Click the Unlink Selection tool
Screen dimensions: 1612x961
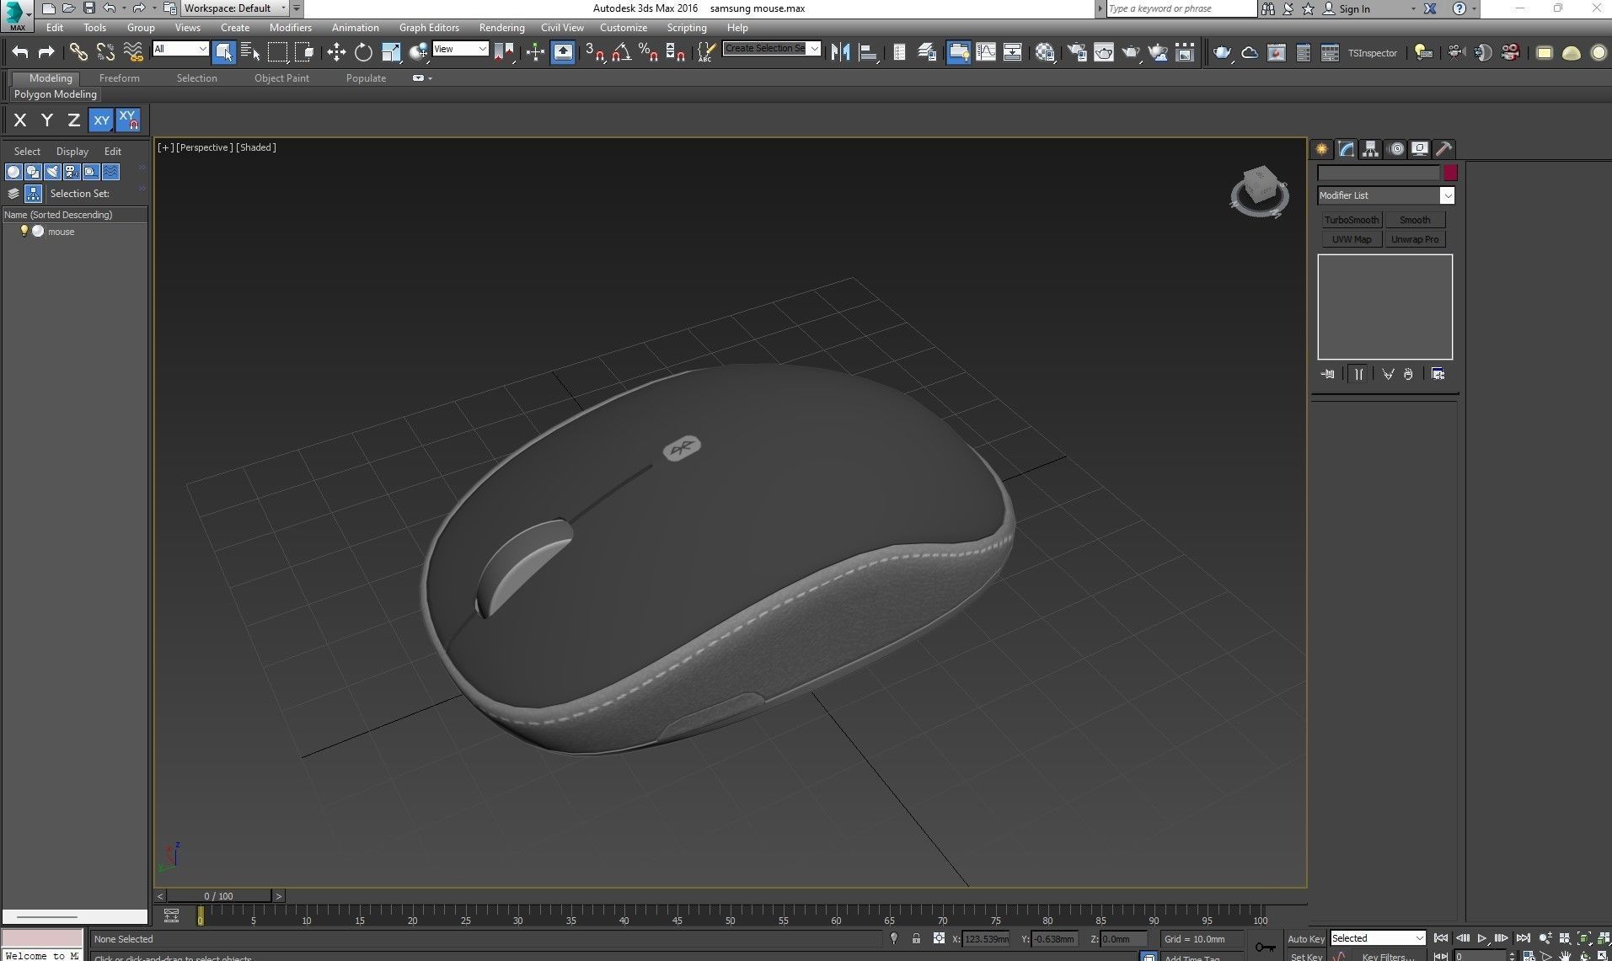click(x=105, y=52)
